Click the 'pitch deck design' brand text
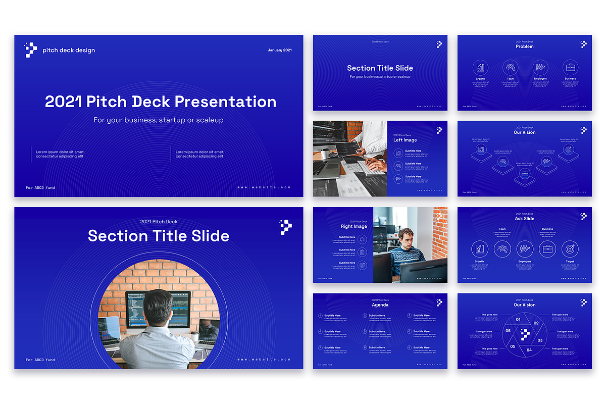This screenshot has width=606, height=404. (69, 50)
